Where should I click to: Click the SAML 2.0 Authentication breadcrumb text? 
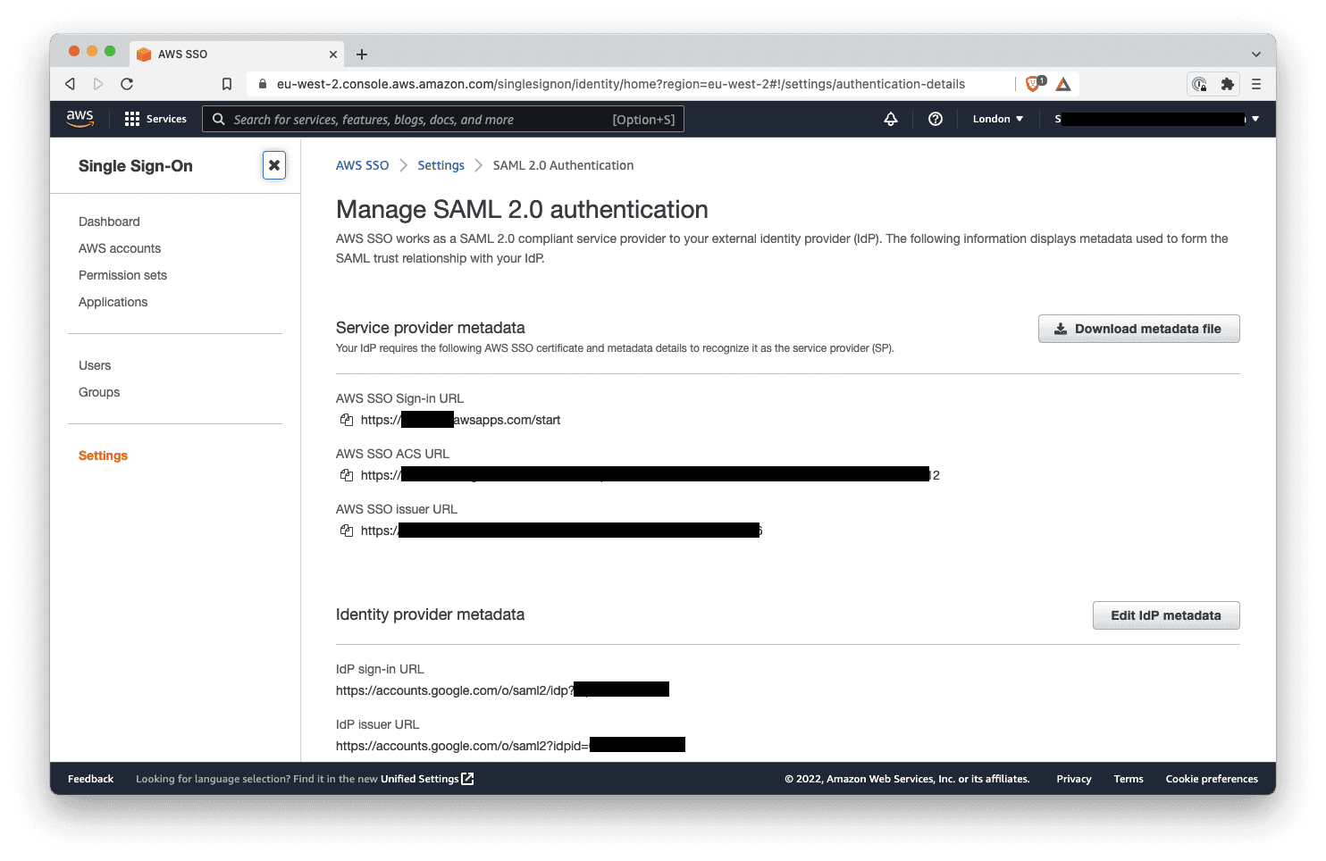coord(563,165)
